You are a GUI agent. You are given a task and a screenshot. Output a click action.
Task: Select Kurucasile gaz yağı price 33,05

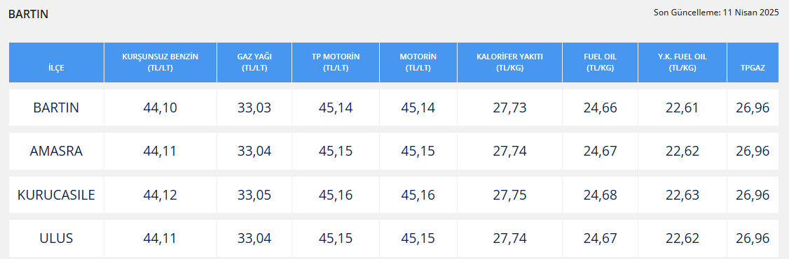pyautogui.click(x=254, y=195)
